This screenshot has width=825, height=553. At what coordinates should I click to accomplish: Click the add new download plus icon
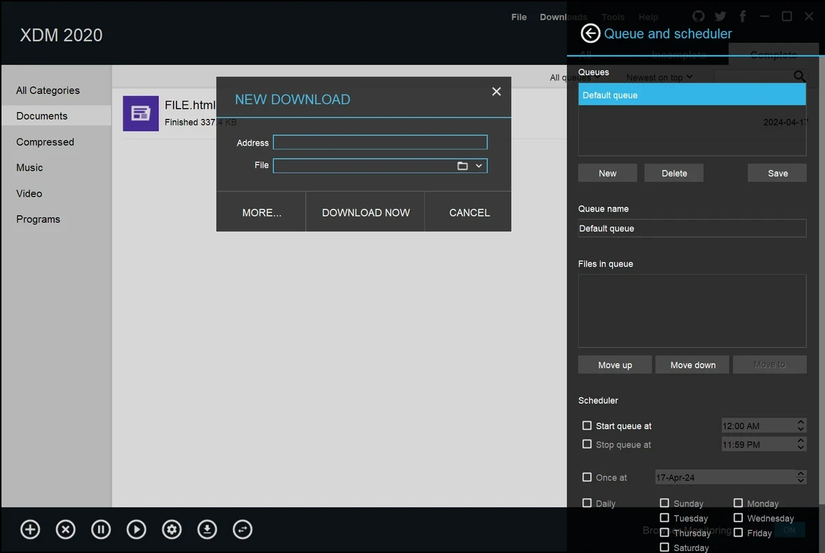point(30,529)
